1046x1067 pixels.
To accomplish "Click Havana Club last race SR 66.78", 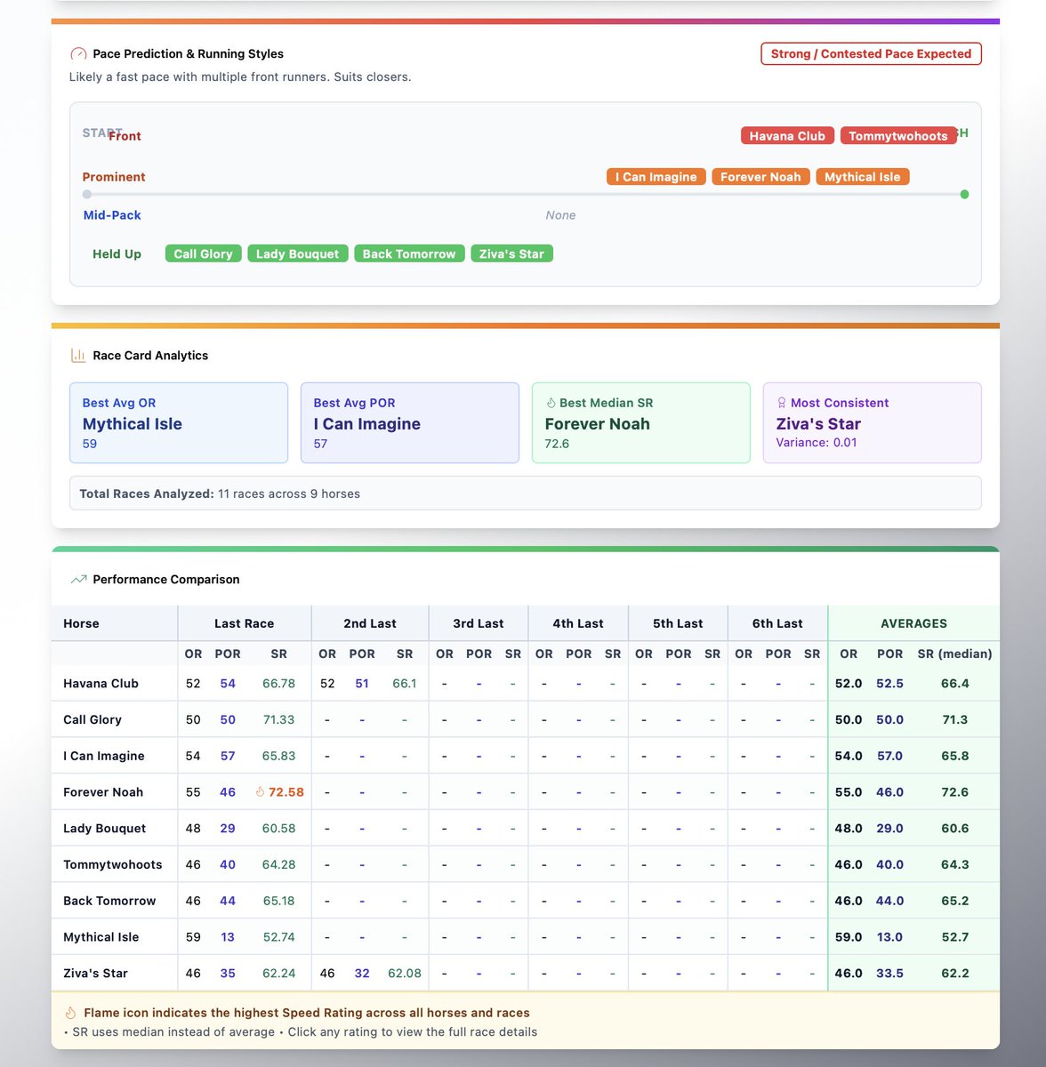I will (x=278, y=684).
